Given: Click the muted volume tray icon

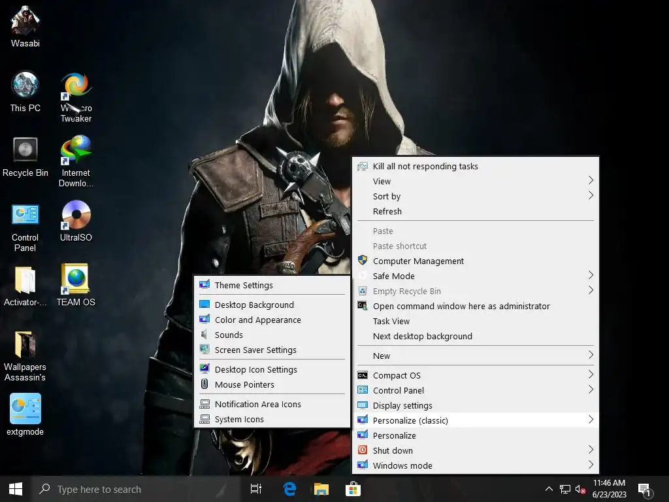Looking at the screenshot, I should (580, 489).
